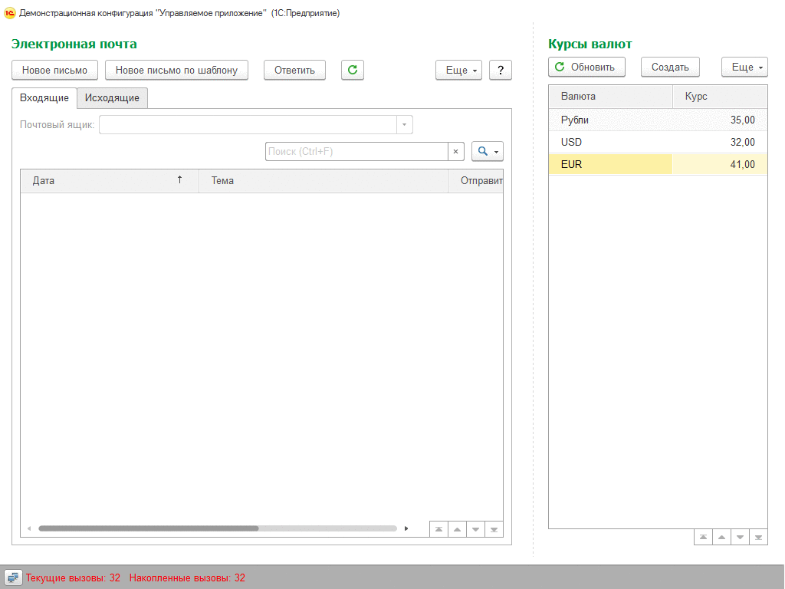This screenshot has height=589, width=785.
Task: Click the Почтовый ящик input field
Action: click(248, 125)
